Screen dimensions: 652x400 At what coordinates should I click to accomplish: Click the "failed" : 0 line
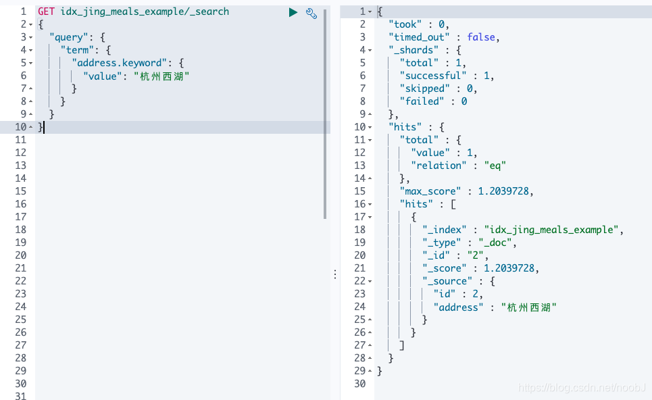(433, 102)
